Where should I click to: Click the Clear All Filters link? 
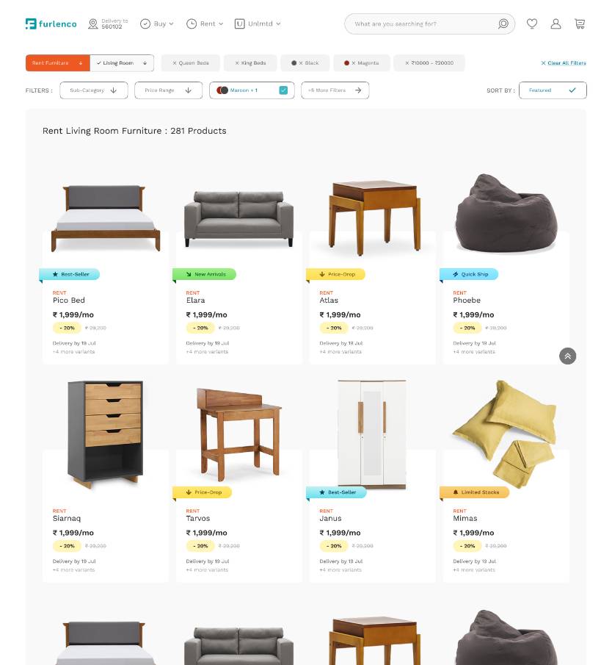[x=564, y=62]
